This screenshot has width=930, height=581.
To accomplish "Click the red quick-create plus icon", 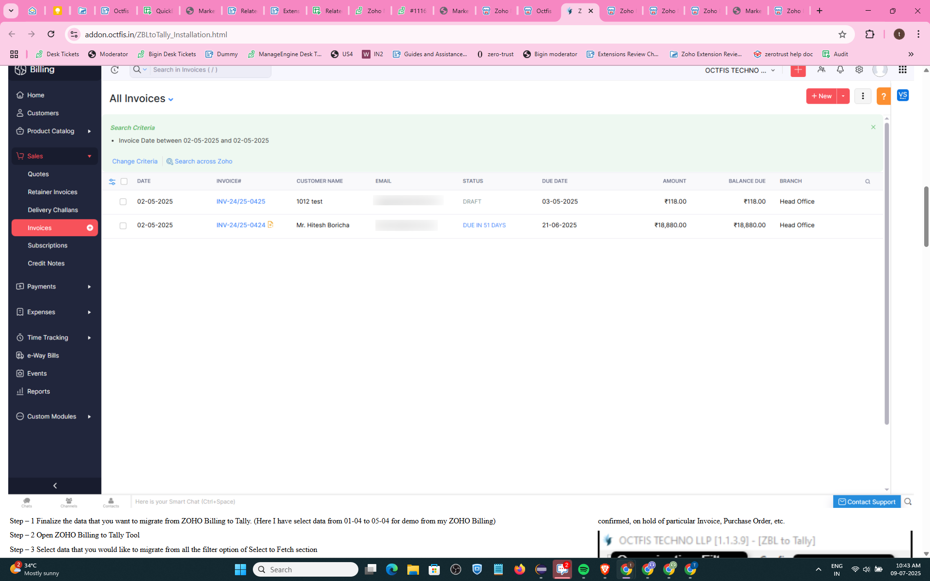I will (798, 71).
